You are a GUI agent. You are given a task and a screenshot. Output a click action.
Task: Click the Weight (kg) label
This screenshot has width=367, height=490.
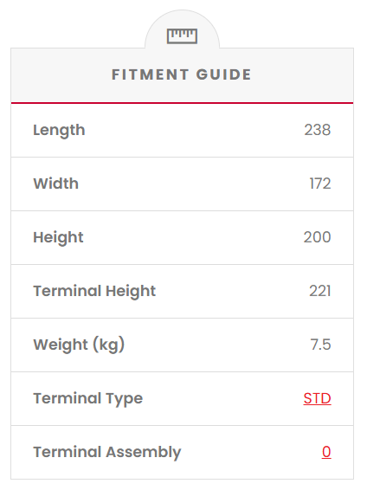tap(79, 345)
